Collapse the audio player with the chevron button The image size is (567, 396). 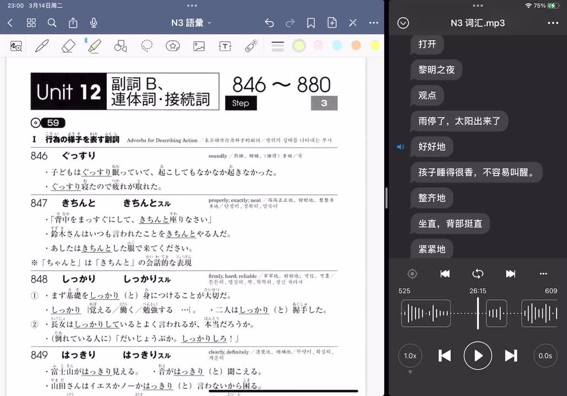(x=403, y=23)
